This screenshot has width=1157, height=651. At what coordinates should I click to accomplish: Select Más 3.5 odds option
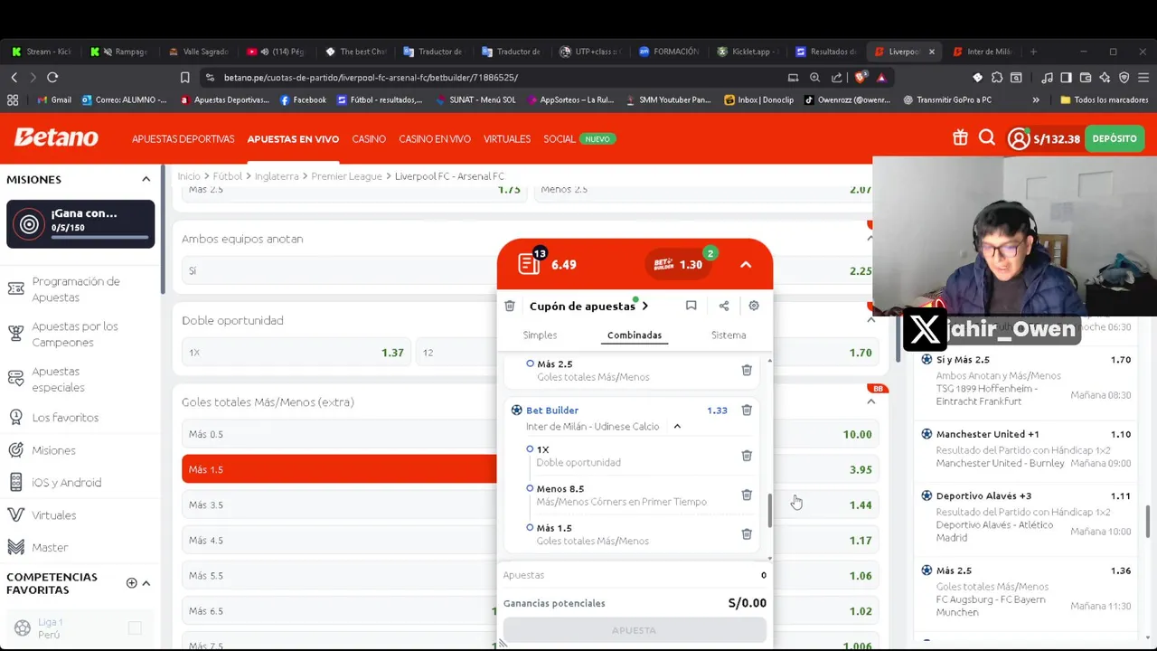click(339, 505)
